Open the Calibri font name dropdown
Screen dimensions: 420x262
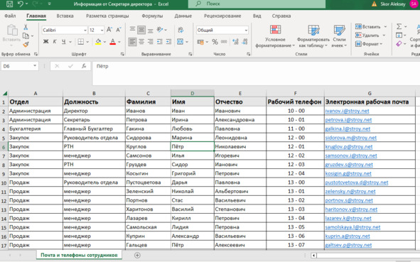[x=85, y=31]
